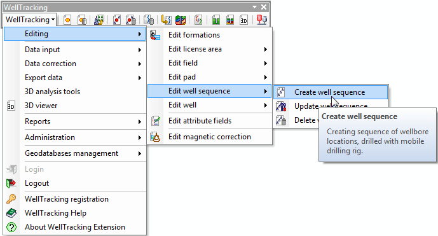Select 3D analysis tools menu entry
Image resolution: width=438 pixels, height=236 pixels.
coord(75,92)
